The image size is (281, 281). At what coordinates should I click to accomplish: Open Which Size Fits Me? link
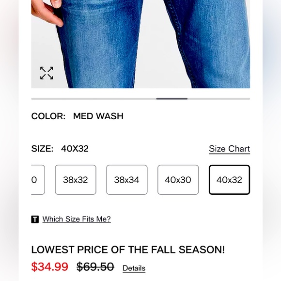(77, 219)
